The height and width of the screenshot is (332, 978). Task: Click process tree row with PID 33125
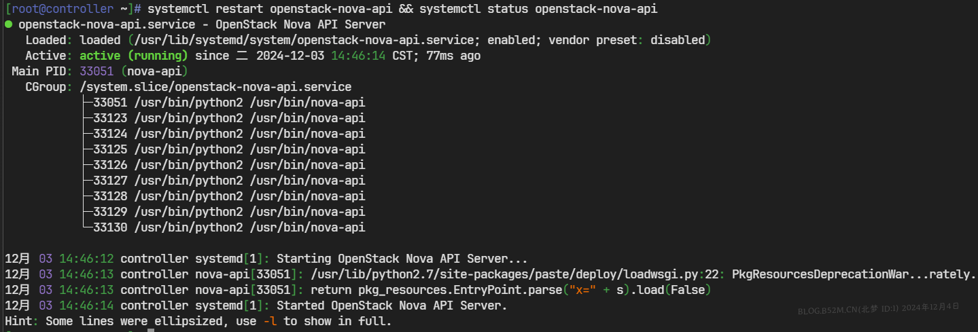[222, 149]
